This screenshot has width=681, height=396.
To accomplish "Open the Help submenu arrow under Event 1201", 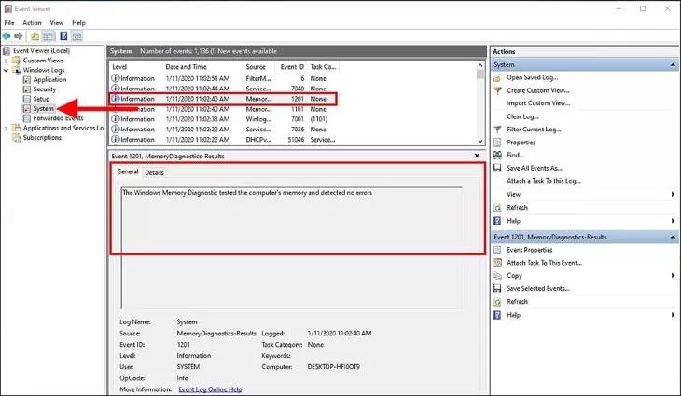I will [673, 315].
